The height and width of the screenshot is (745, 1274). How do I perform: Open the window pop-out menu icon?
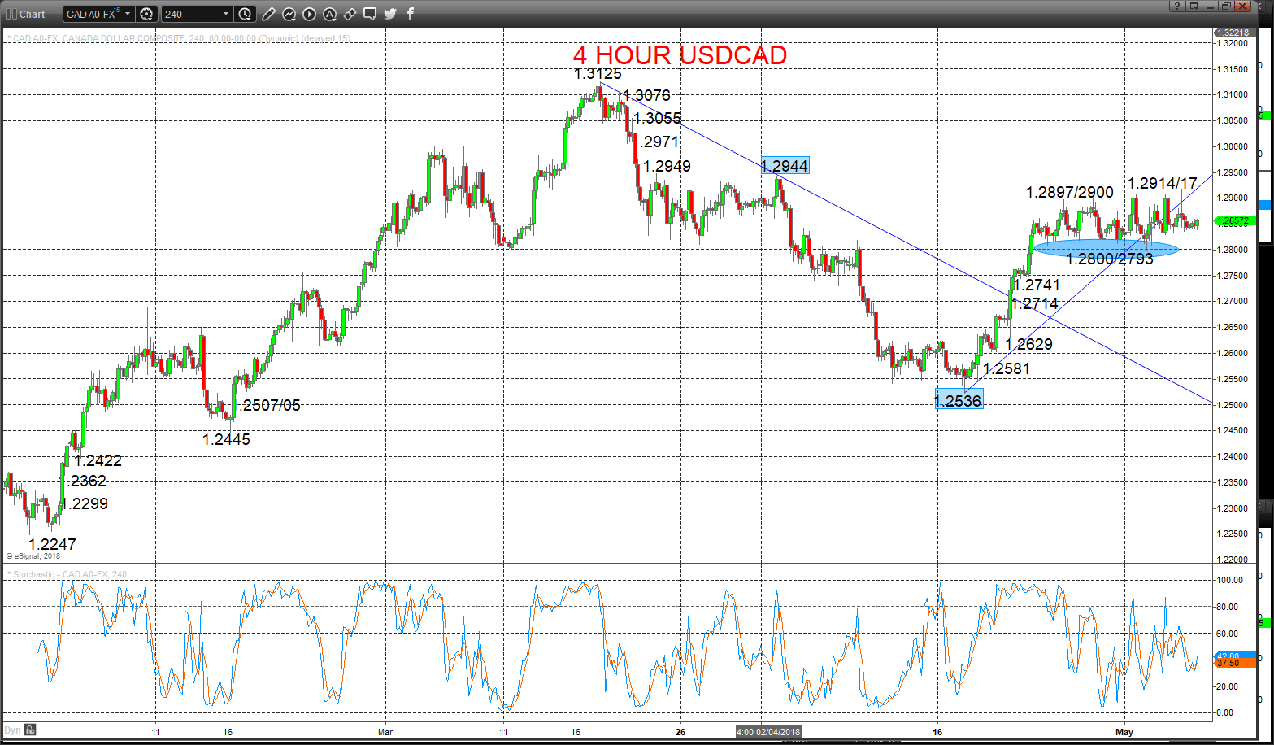1194,6
